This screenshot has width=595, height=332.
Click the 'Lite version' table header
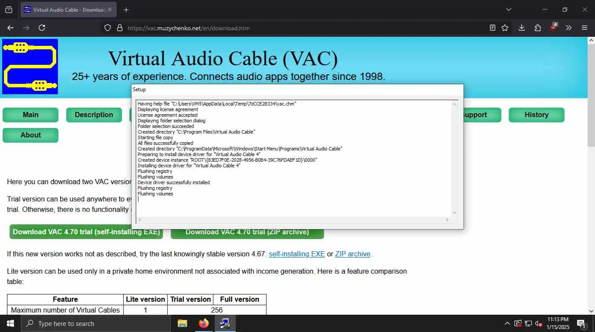[x=145, y=299]
